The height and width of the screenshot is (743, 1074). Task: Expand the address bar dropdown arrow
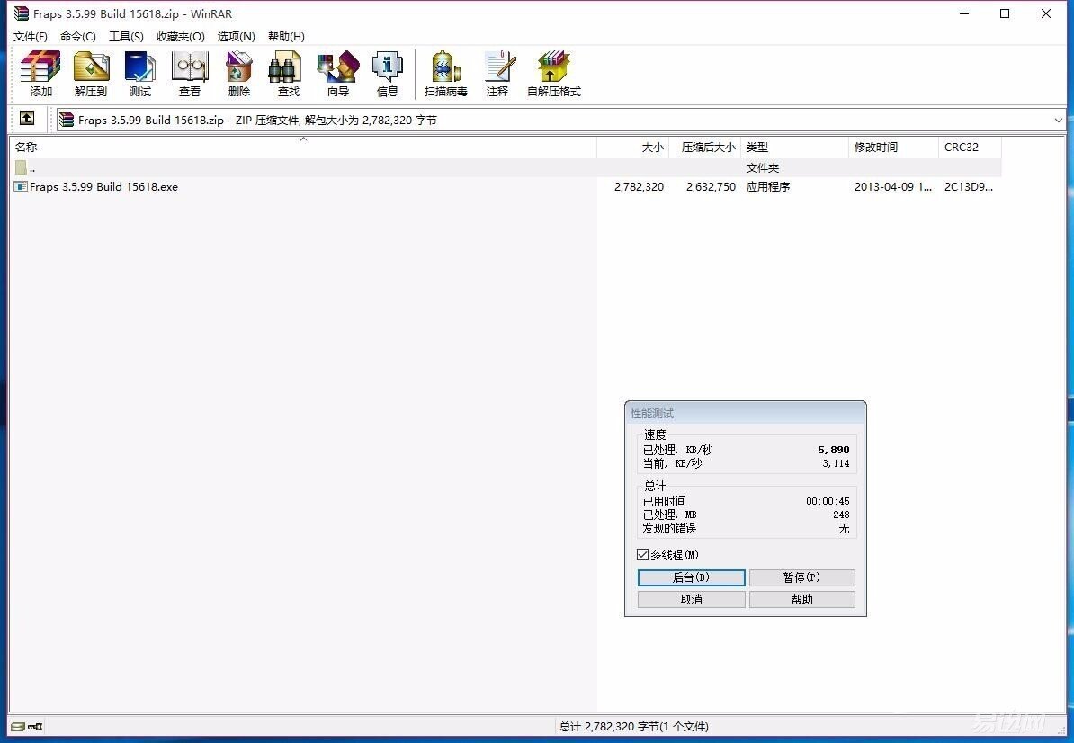tap(1058, 120)
